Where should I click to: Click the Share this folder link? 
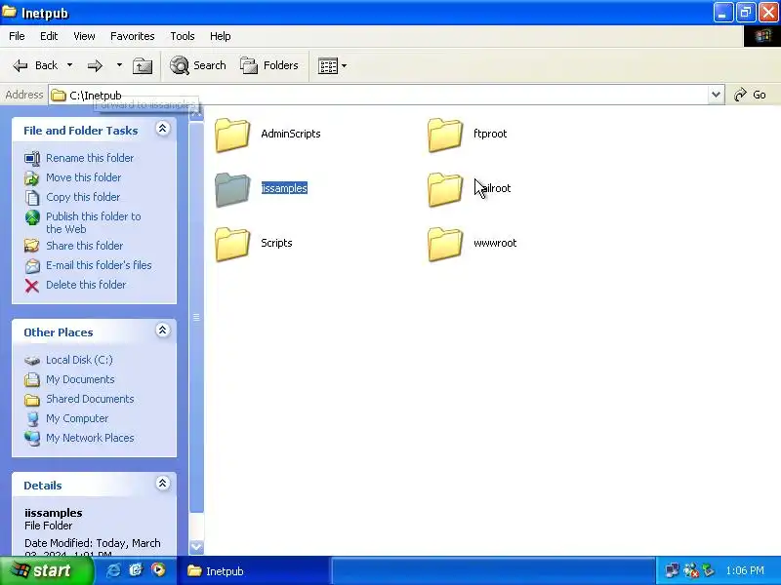85,246
